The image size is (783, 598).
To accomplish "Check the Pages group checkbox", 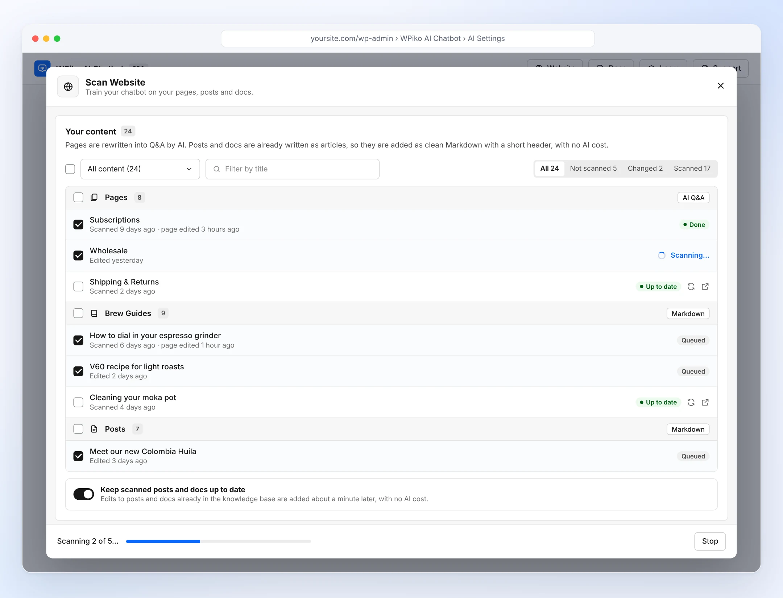I will coord(78,198).
